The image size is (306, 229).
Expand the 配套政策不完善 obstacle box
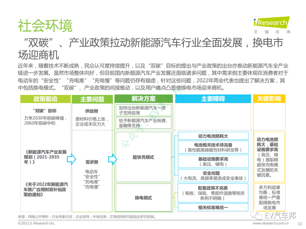[212, 192]
